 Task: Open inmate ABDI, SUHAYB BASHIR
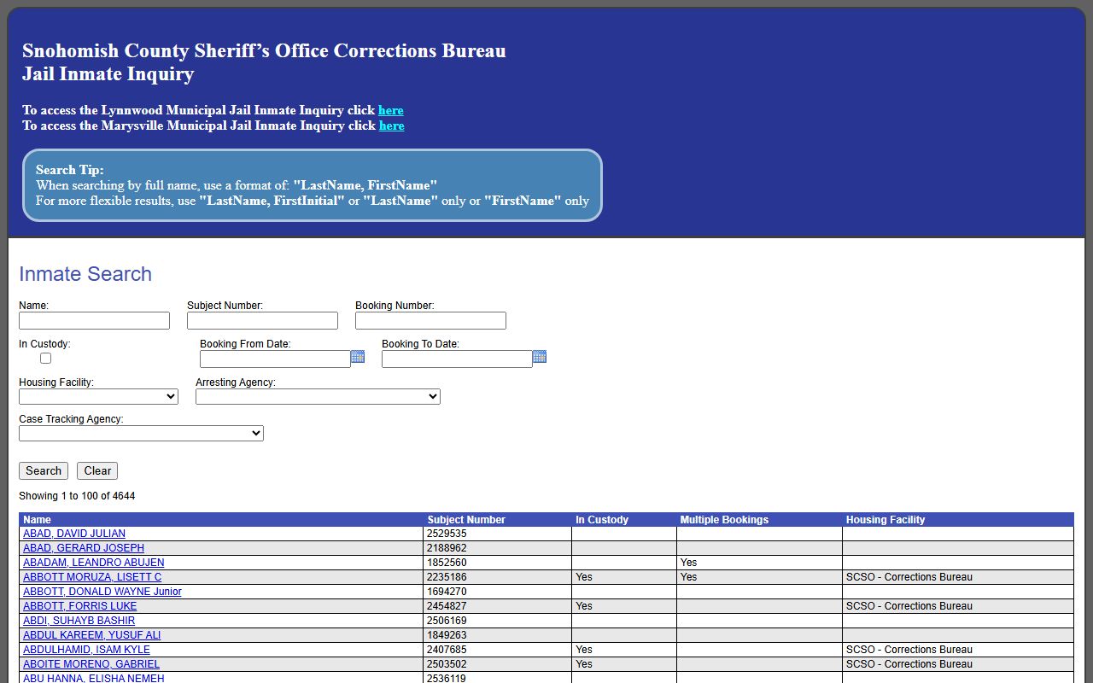tap(79, 621)
